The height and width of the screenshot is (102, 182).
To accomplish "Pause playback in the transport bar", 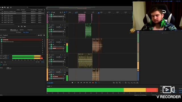I will 78,83.
